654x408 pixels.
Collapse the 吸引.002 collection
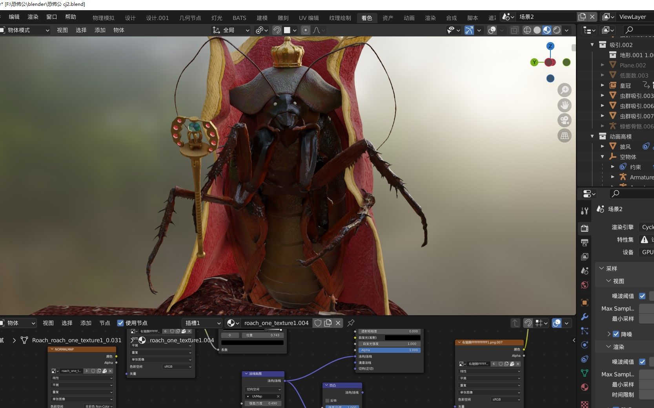pos(592,45)
